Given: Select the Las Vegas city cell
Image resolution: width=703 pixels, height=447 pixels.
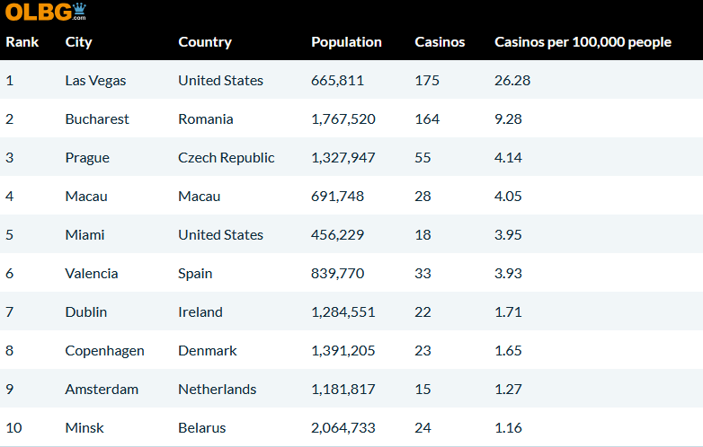Looking at the screenshot, I should click(95, 81).
